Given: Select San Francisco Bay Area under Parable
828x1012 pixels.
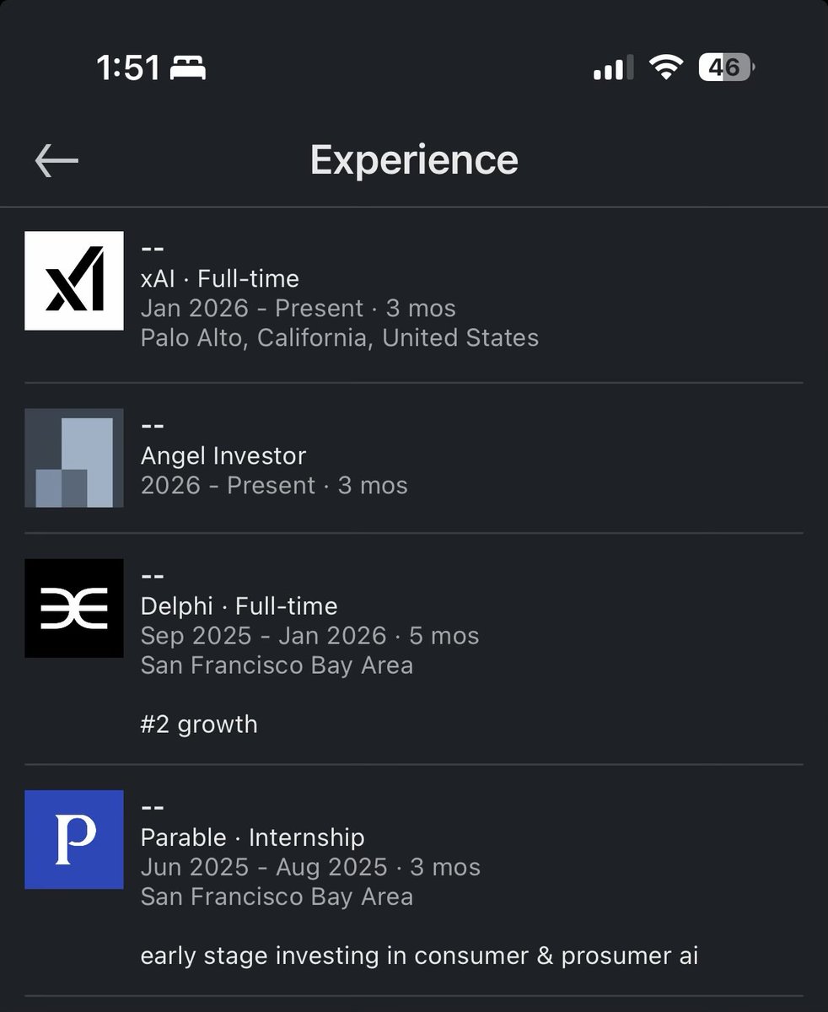Looking at the screenshot, I should (x=277, y=896).
